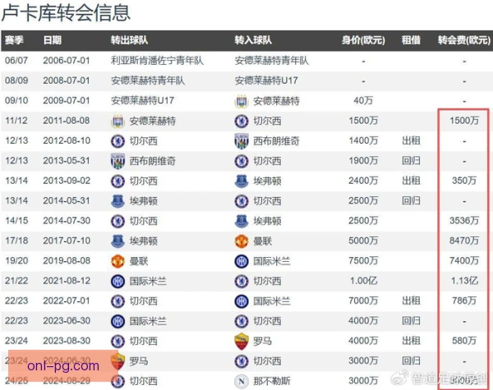Click 那不勒斯 team name link
The width and height of the screenshot is (493, 390).
click(x=272, y=381)
